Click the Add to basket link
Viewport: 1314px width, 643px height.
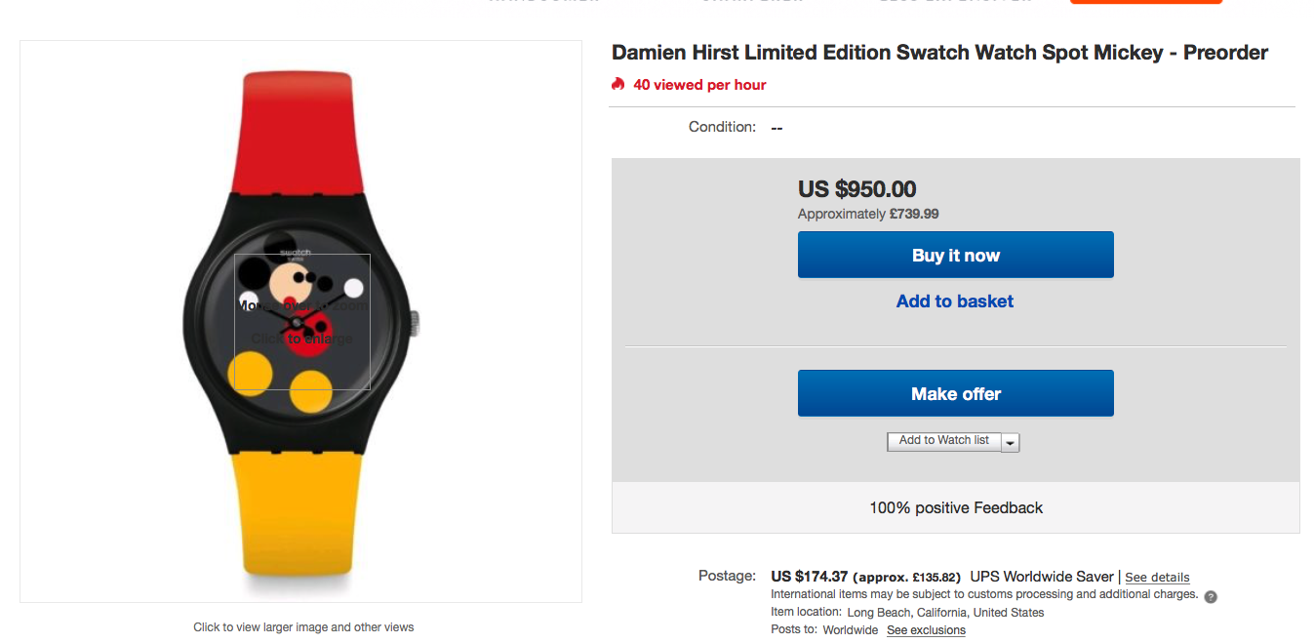955,301
